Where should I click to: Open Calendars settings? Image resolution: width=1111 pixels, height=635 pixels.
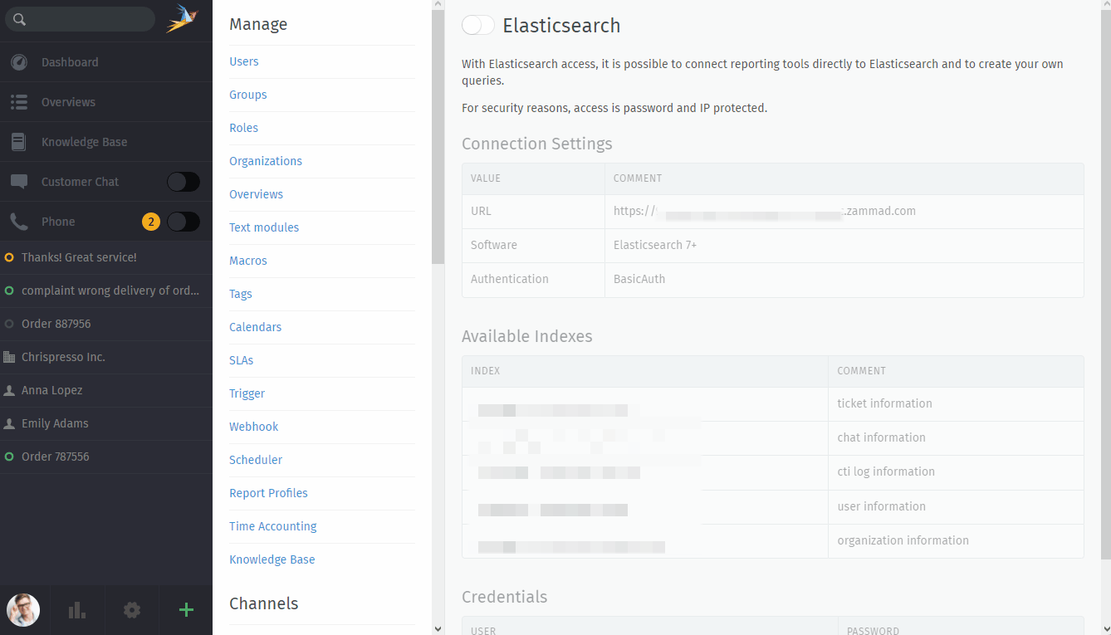click(256, 327)
